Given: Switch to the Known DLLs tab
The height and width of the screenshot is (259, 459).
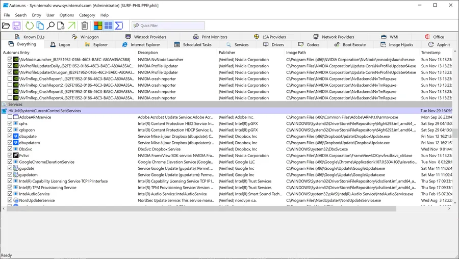Looking at the screenshot, I should [x=30, y=37].
